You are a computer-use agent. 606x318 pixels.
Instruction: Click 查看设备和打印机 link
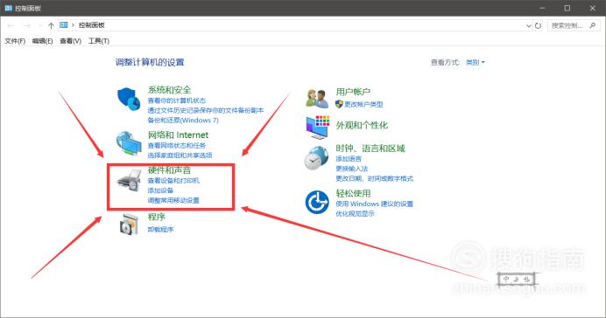click(x=173, y=180)
